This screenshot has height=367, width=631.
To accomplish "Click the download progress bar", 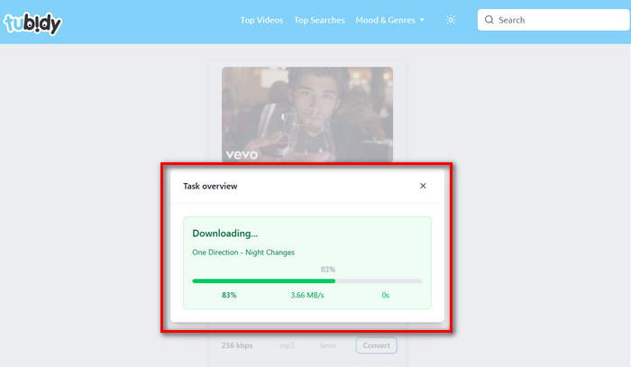I will [307, 280].
